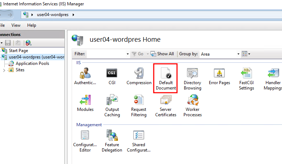
Task: Open FastCGI Settings
Action: [x=247, y=78]
